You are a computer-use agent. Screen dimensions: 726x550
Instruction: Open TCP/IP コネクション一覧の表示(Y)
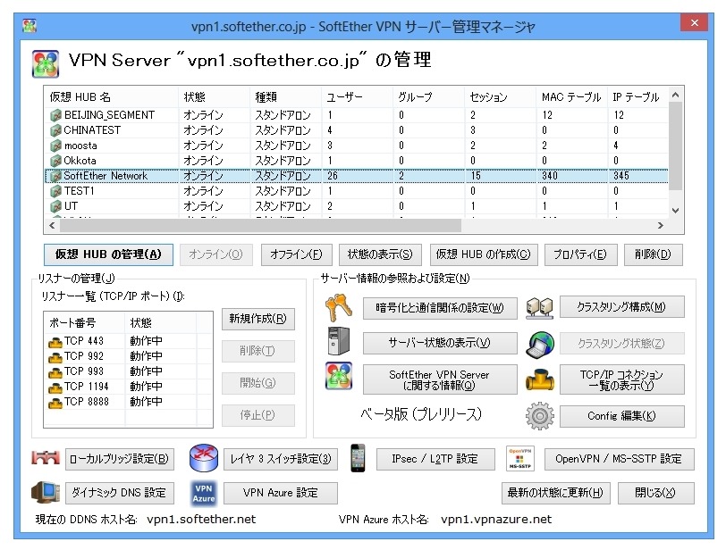621,379
